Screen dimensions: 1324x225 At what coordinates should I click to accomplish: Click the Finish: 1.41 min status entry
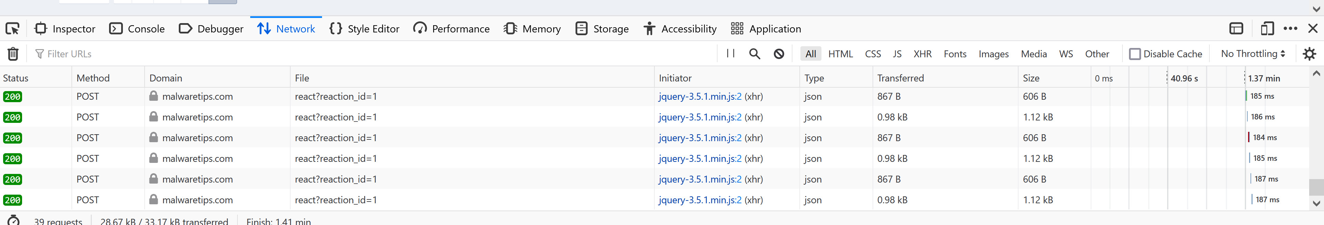click(x=279, y=222)
